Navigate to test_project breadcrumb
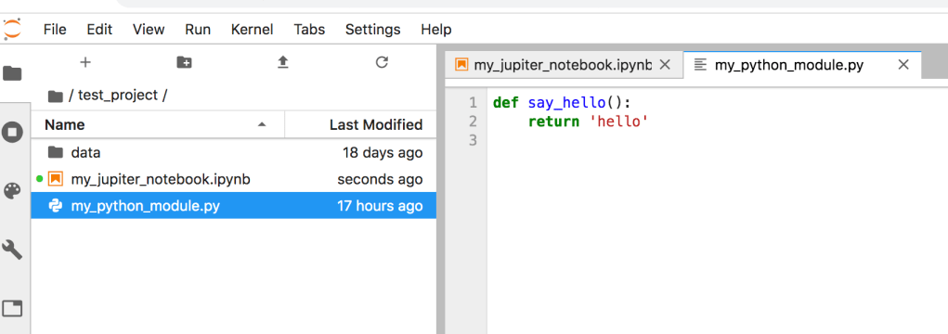The height and width of the screenshot is (334, 948). 119,96
